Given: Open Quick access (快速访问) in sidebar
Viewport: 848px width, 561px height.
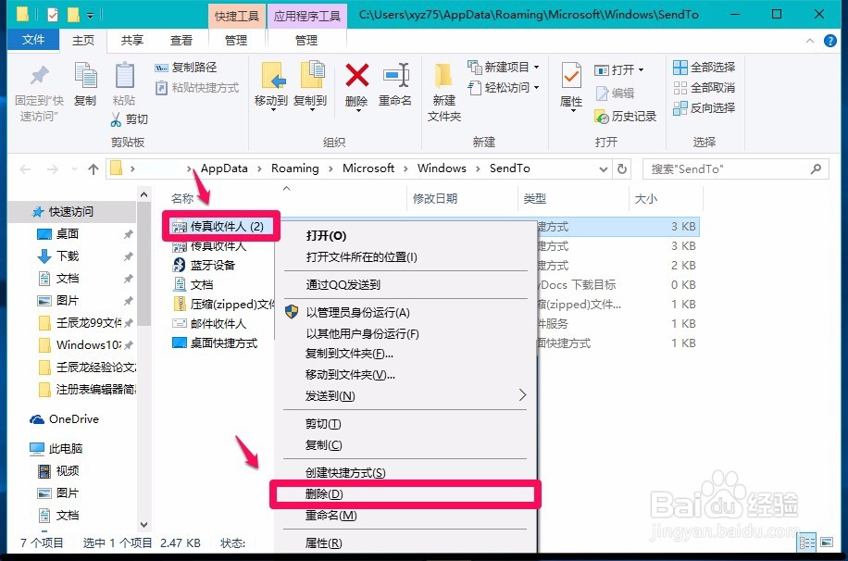Looking at the screenshot, I should pyautogui.click(x=71, y=211).
